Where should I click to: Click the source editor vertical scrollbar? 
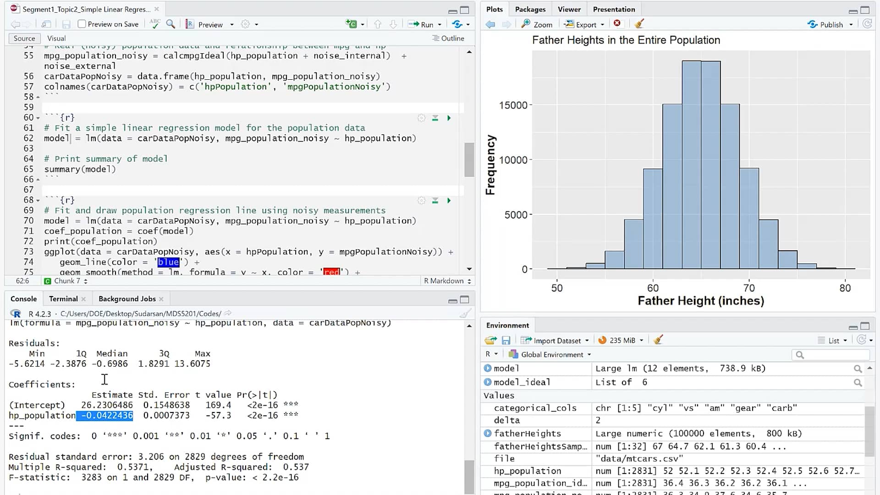click(469, 159)
